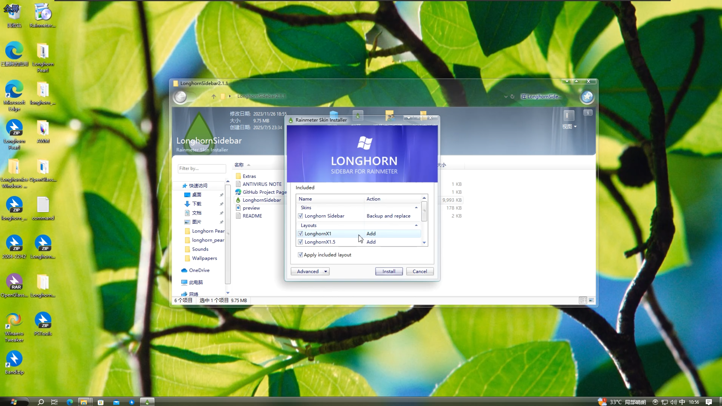Select 此电脑 in the navigation pane
This screenshot has width=722, height=406.
[x=196, y=282]
